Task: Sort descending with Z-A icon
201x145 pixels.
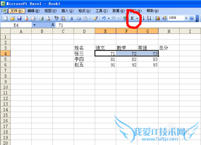Action: 149,18
